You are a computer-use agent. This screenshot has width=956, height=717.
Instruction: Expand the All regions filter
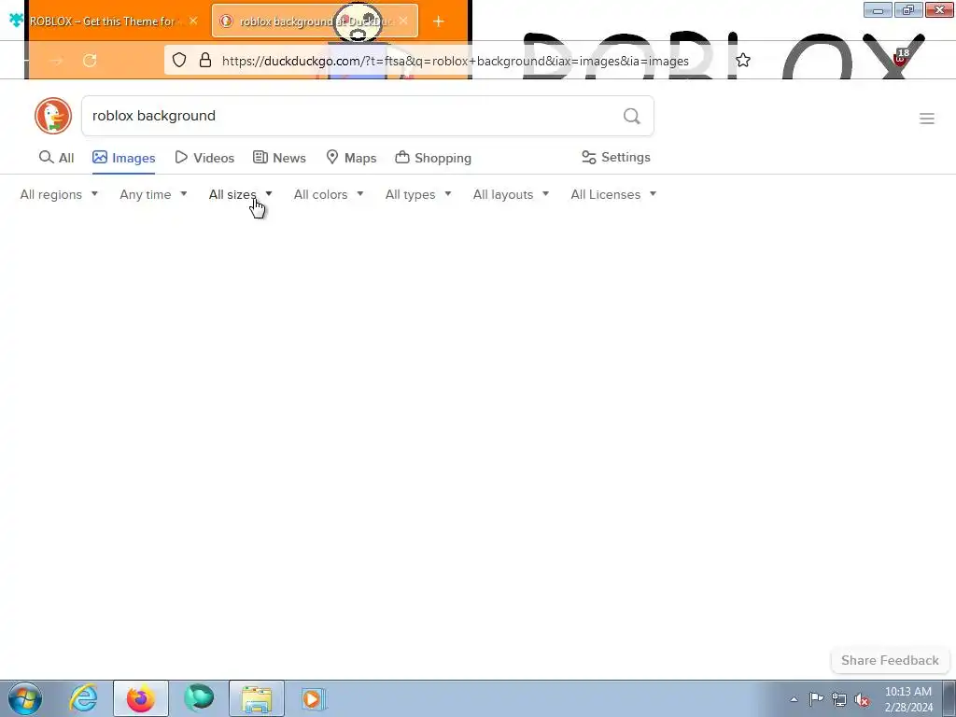pos(59,194)
